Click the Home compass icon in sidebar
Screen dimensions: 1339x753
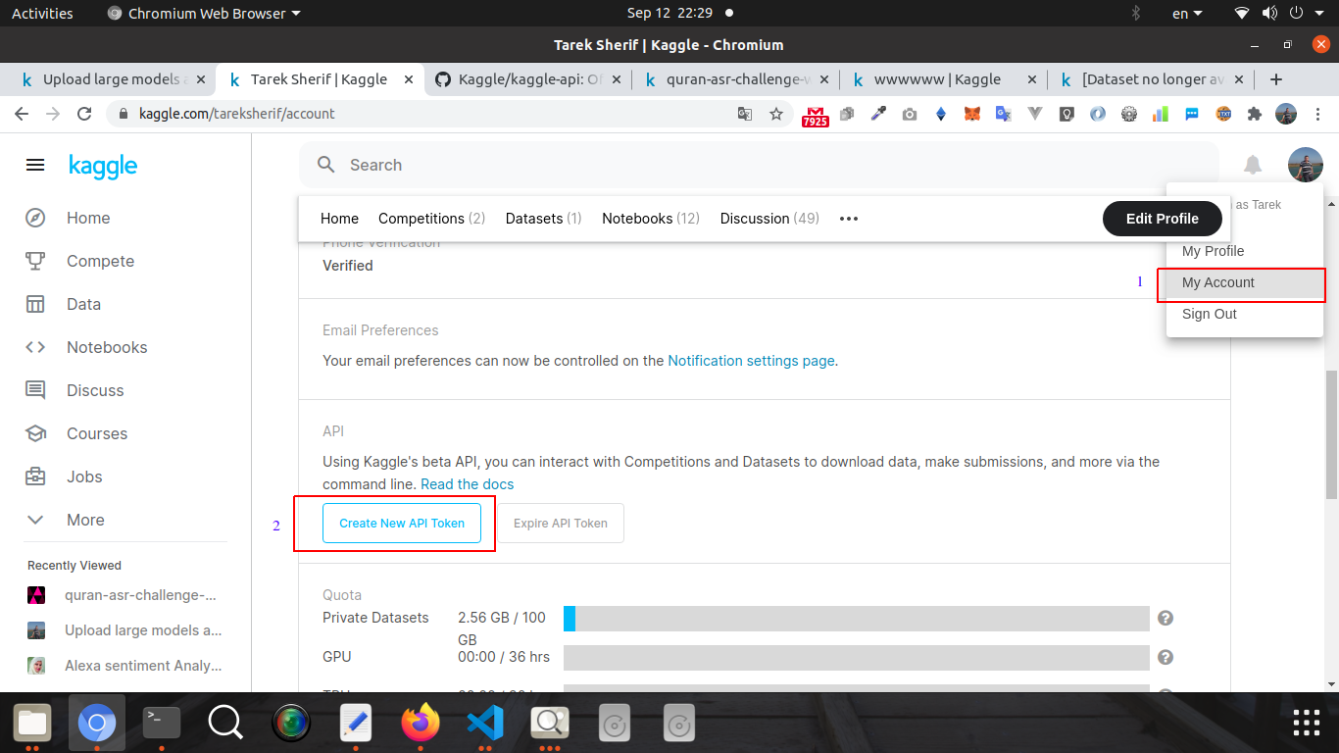(x=35, y=218)
